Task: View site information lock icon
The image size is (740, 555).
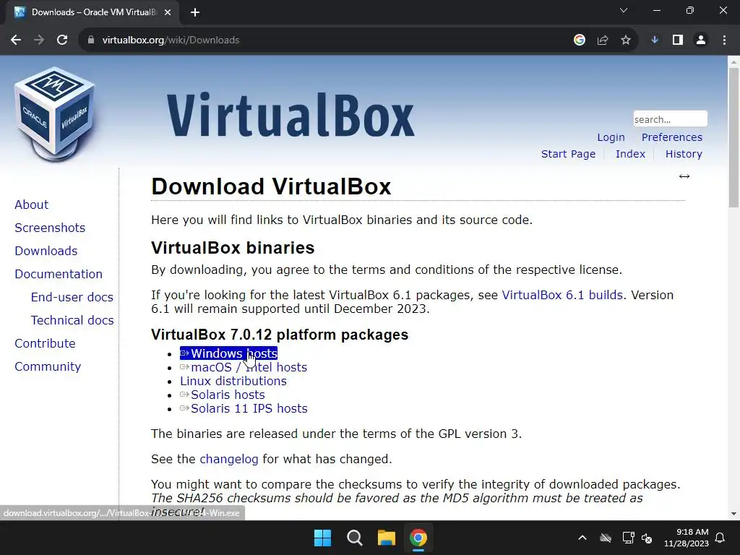Action: [91, 40]
